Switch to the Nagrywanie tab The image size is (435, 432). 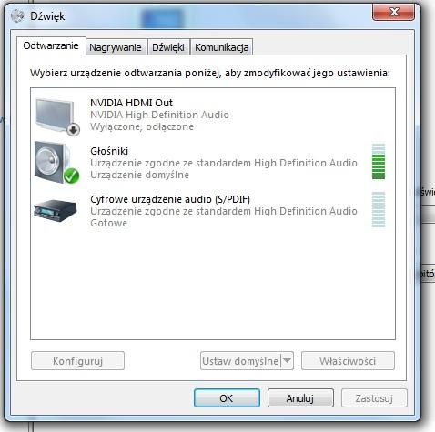pos(116,47)
